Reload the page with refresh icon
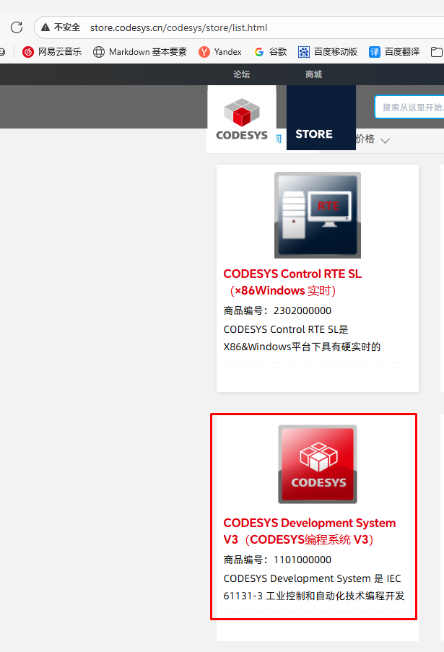This screenshot has height=652, width=444. (x=17, y=27)
